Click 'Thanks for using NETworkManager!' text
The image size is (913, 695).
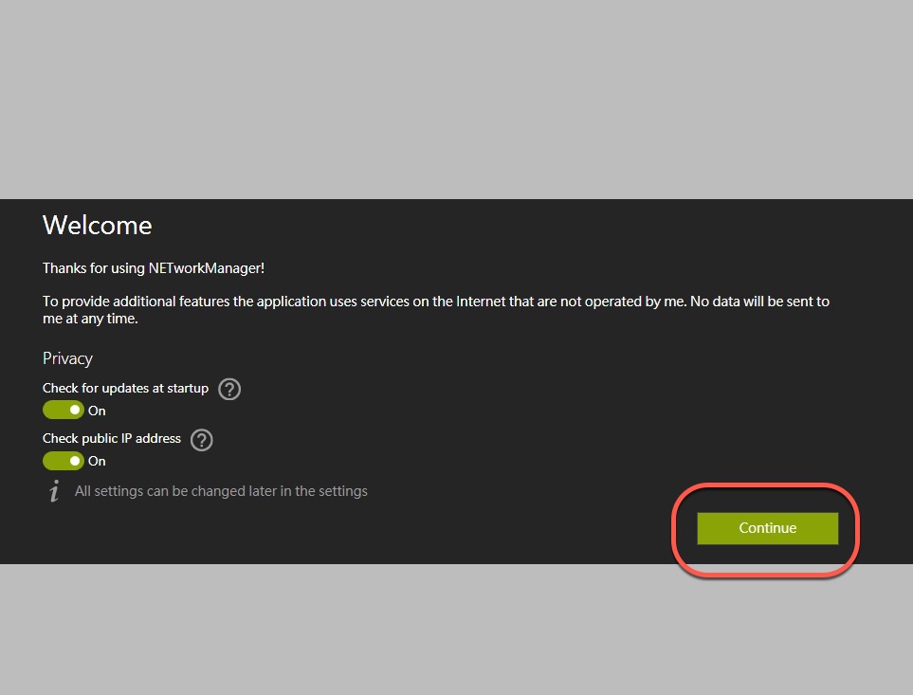(x=154, y=268)
